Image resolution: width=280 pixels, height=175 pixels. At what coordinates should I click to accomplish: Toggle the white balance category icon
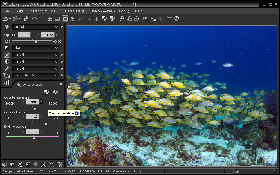click(7, 54)
